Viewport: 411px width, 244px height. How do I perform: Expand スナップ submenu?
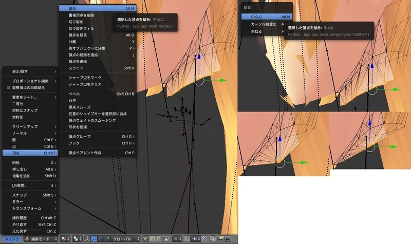(x=30, y=195)
